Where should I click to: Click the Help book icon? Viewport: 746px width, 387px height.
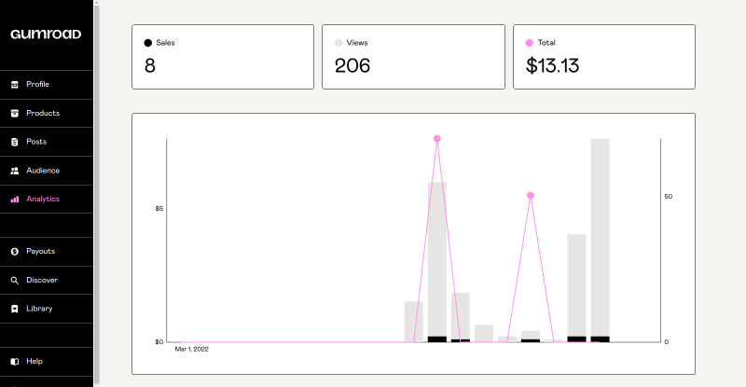pos(14,362)
